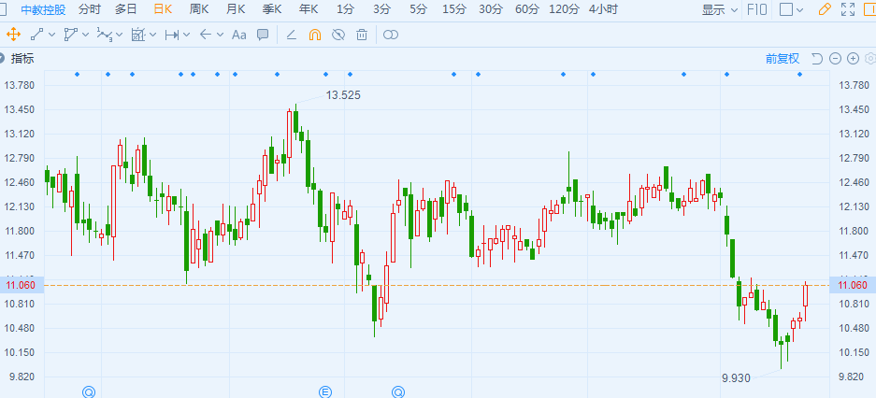Click the Q marker left of the E marker

click(89, 391)
